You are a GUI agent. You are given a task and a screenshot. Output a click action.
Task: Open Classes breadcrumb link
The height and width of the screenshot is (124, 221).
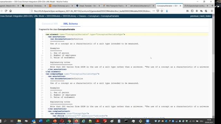82,16
